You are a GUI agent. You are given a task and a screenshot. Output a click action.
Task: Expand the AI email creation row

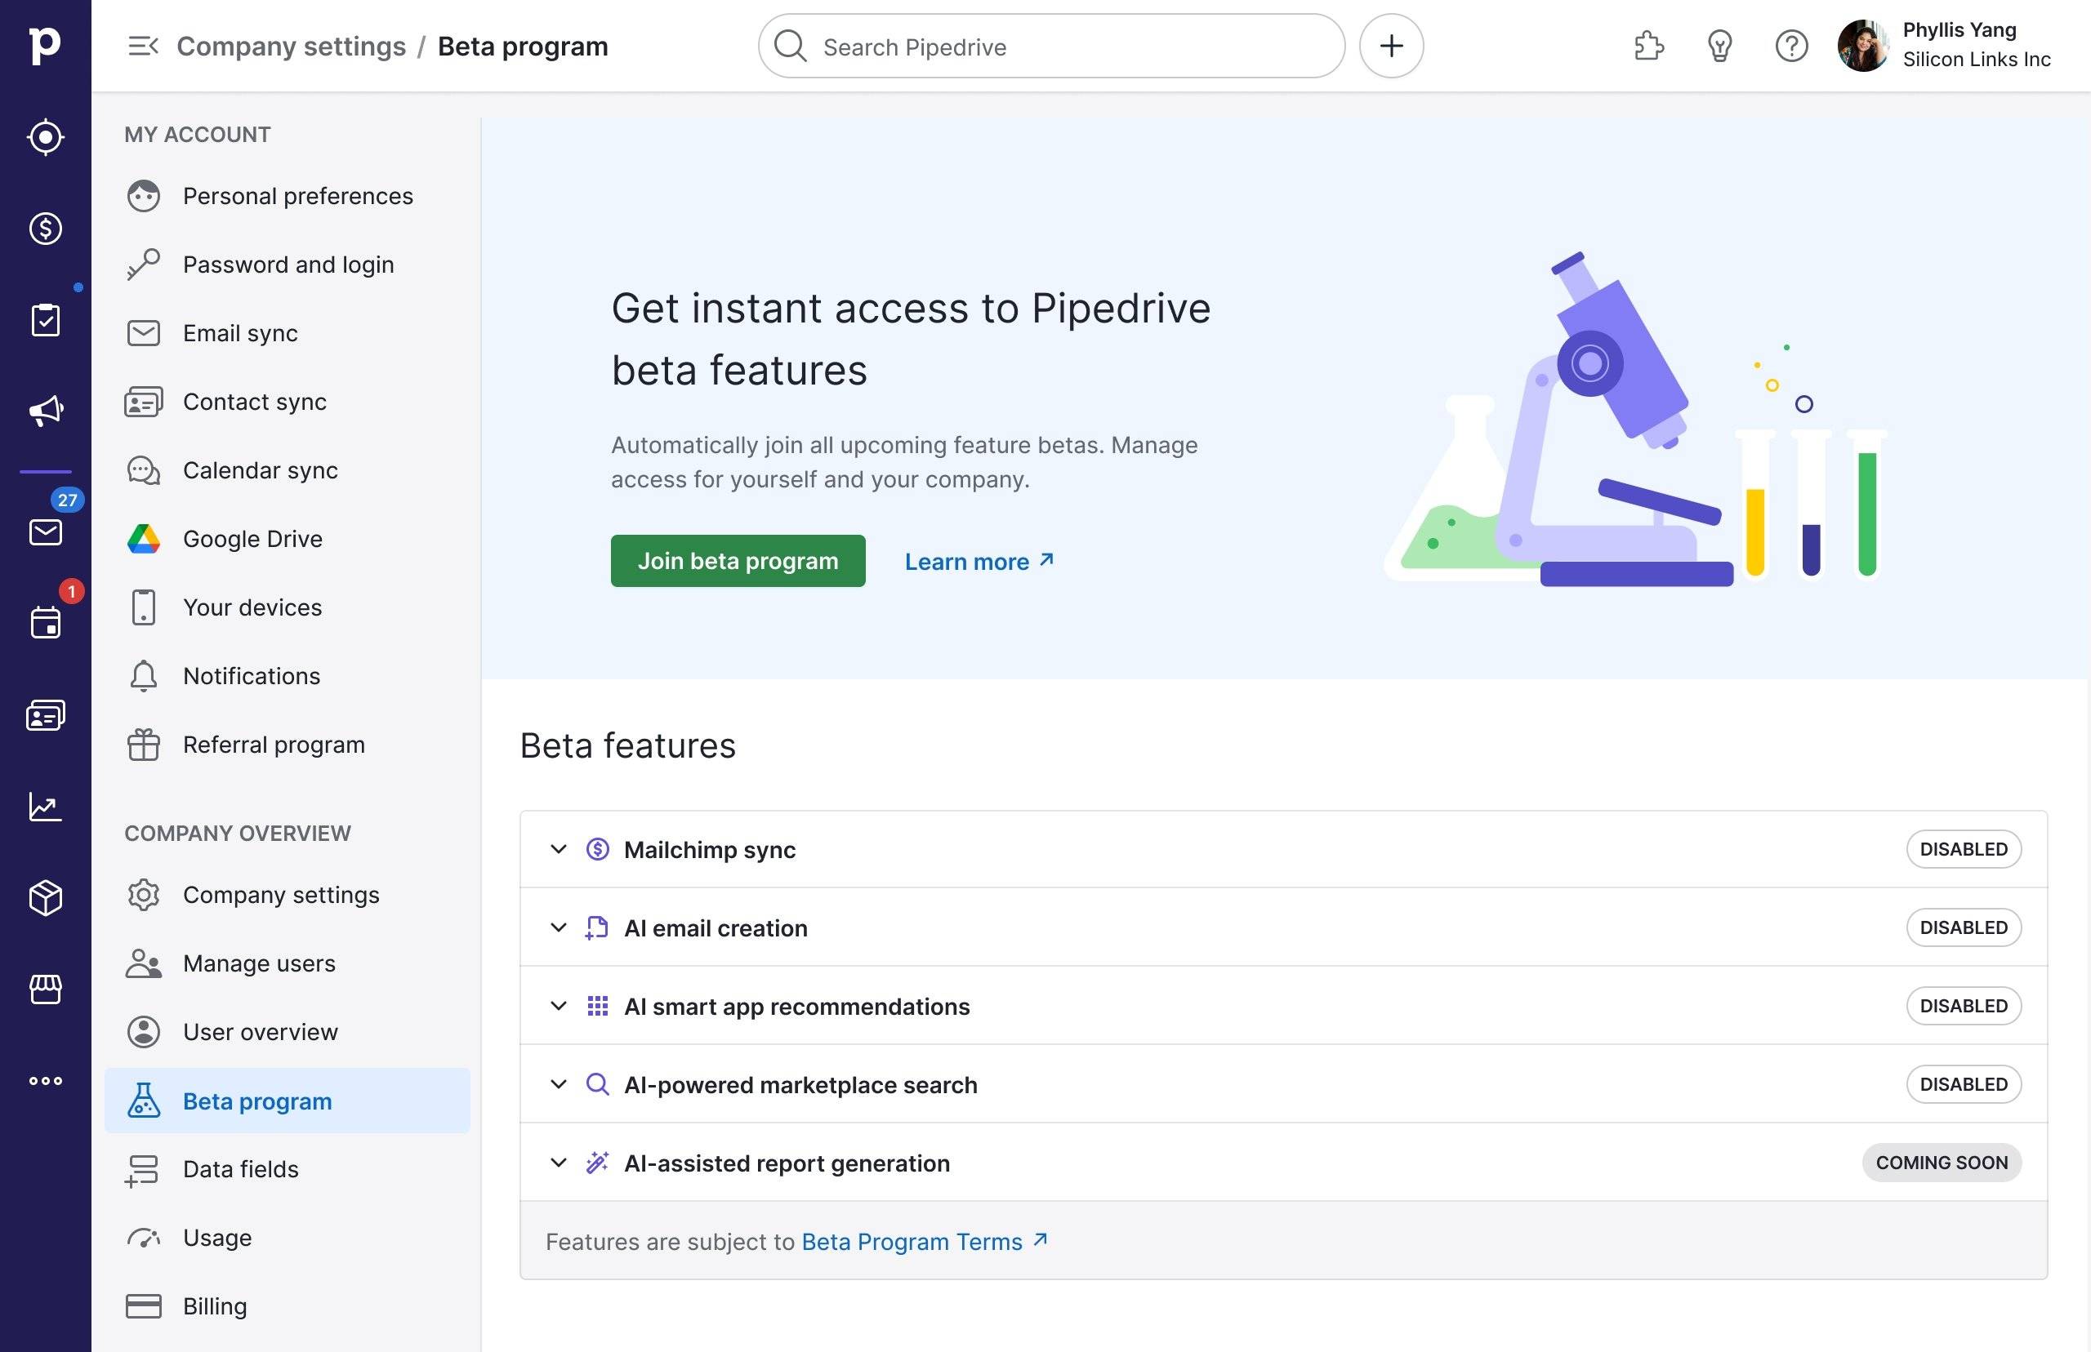[x=558, y=928]
